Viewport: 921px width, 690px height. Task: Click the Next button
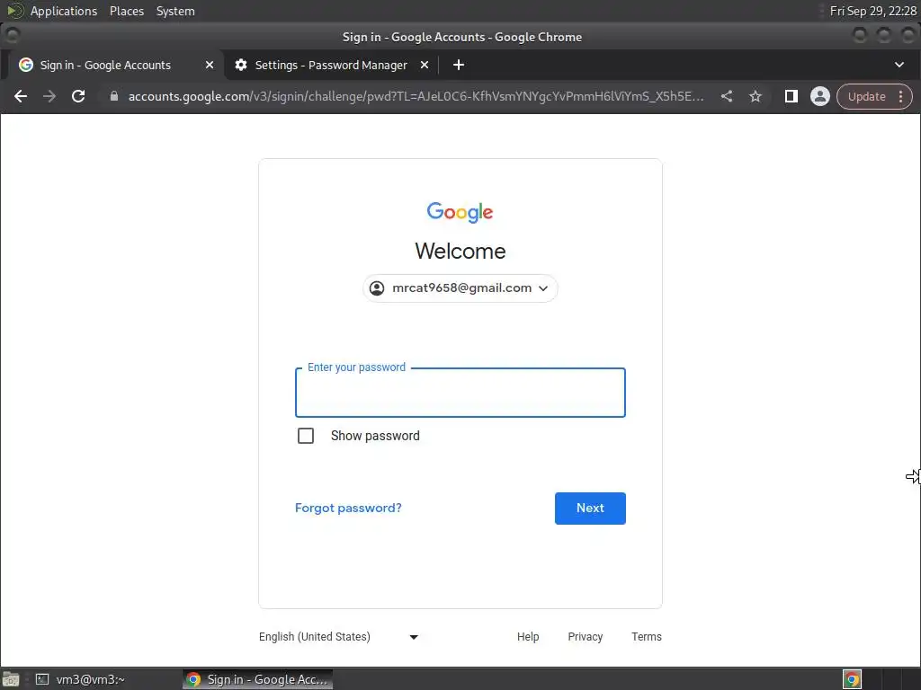coord(590,509)
